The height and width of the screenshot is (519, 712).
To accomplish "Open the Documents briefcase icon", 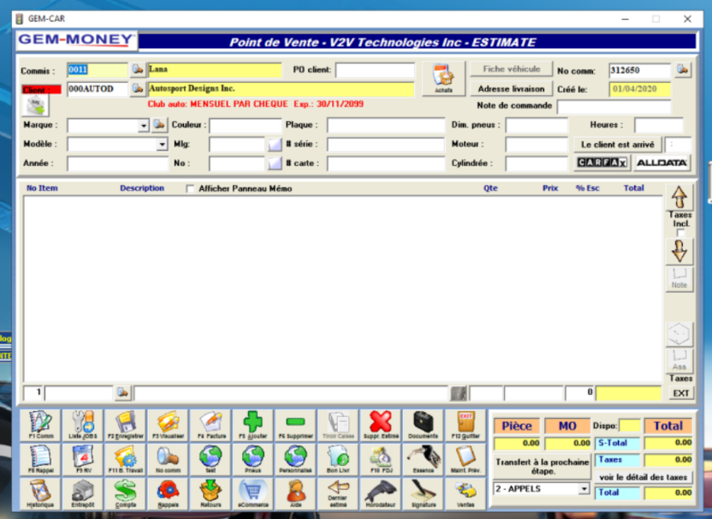I will click(424, 425).
